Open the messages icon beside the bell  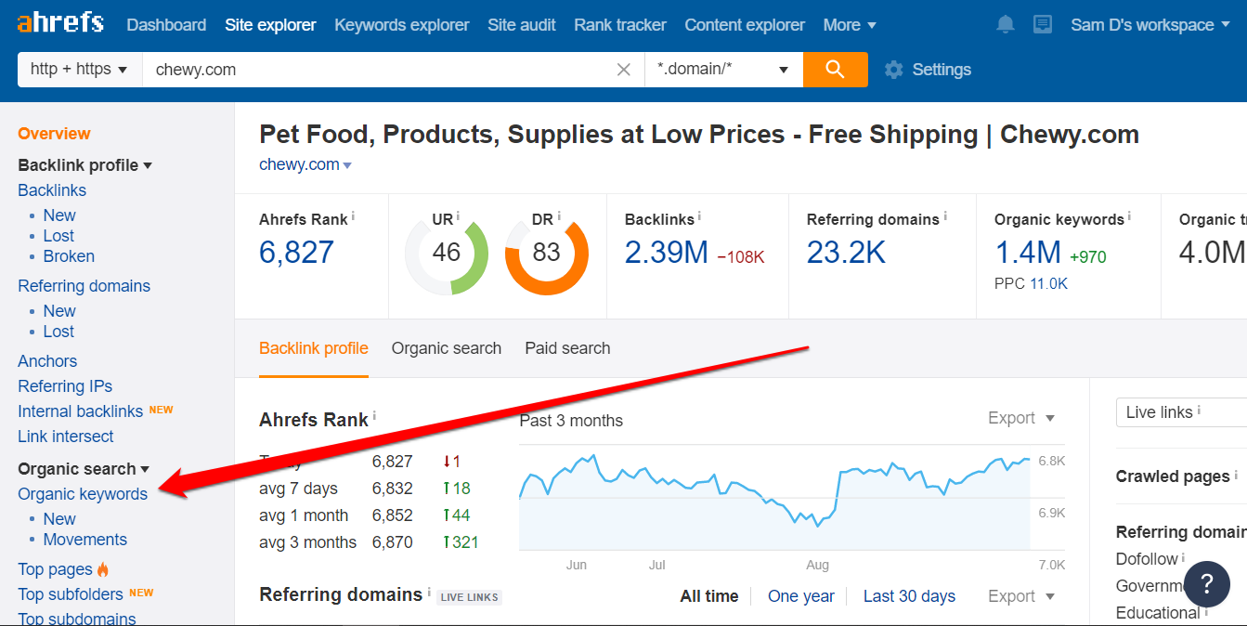tap(1043, 25)
